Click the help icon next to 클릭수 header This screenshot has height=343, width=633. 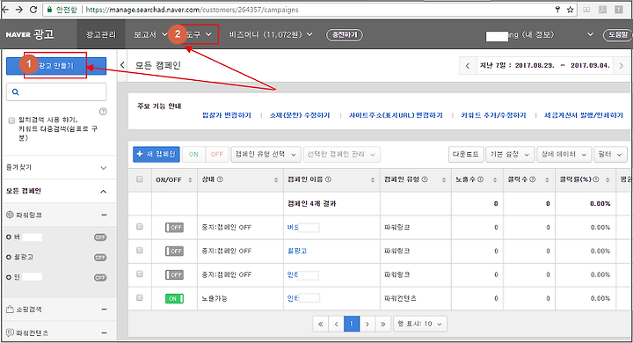pos(533,179)
